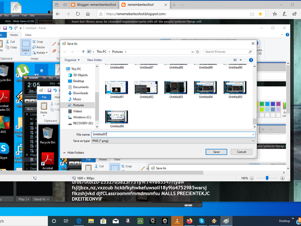Viewport: 301px width, 226px height.
Task: Click the Search Pictures box
Action: pos(228,51)
